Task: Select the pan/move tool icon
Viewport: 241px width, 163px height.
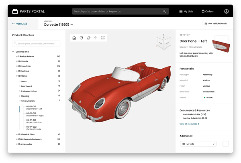Action: [x=96, y=38]
